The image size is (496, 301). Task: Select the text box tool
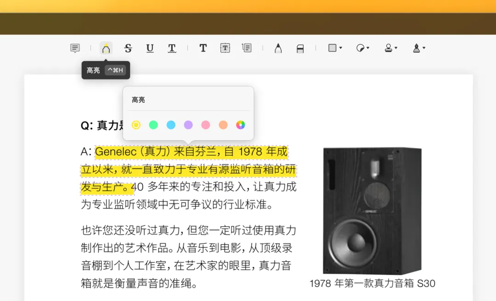coord(225,48)
